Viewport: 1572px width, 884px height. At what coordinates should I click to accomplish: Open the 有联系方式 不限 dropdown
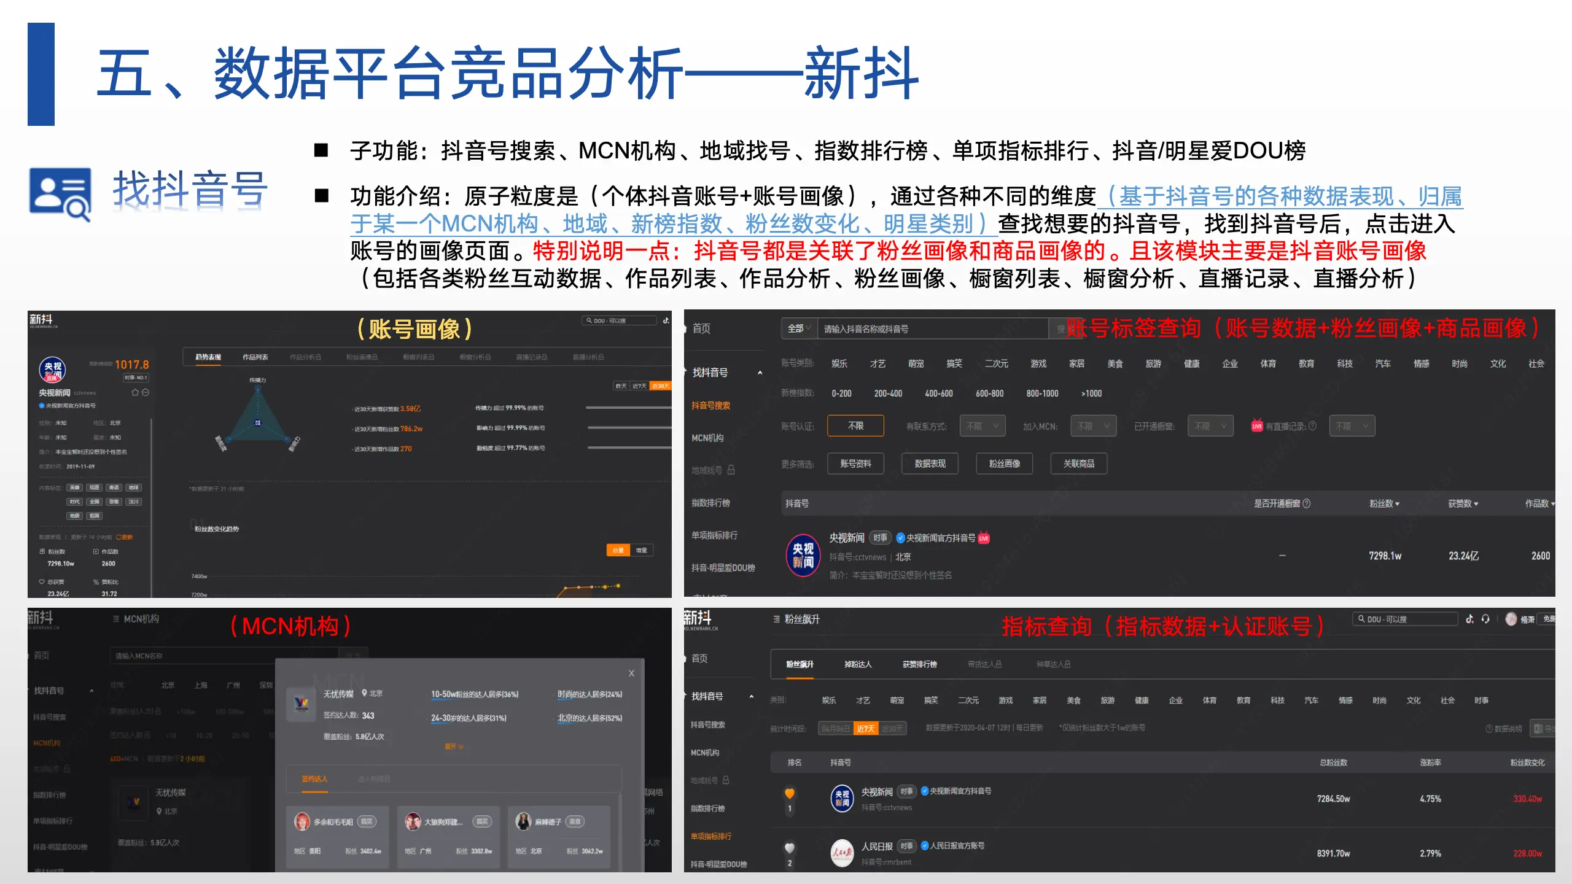click(x=982, y=426)
